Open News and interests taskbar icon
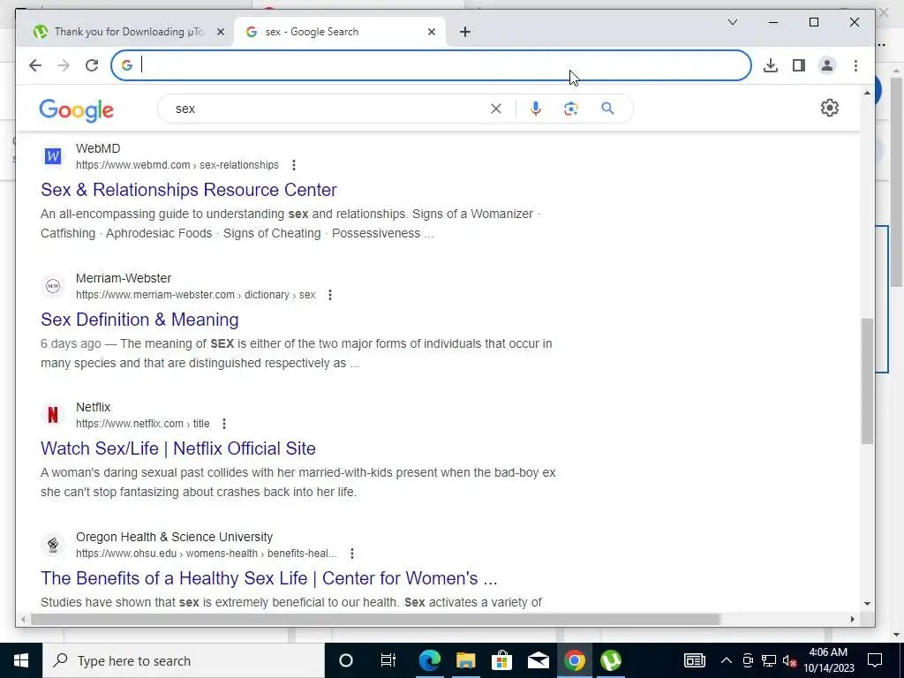The image size is (904, 678). [x=694, y=660]
